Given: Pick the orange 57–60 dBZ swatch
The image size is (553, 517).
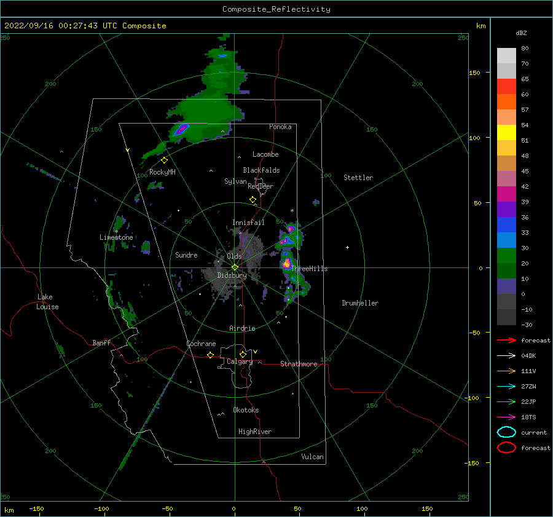Looking at the screenshot, I should 506,102.
